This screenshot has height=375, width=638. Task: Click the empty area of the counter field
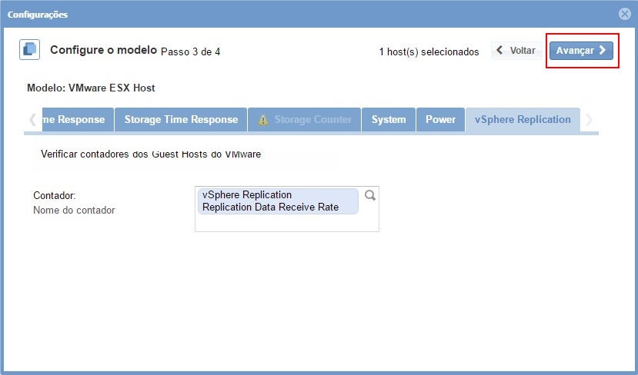pos(286,222)
